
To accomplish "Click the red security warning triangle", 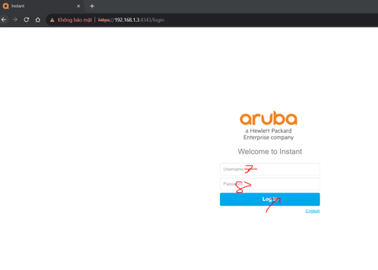I will click(x=52, y=20).
